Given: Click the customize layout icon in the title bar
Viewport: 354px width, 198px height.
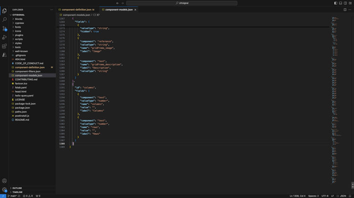Looking at the screenshot, I should [350, 3].
